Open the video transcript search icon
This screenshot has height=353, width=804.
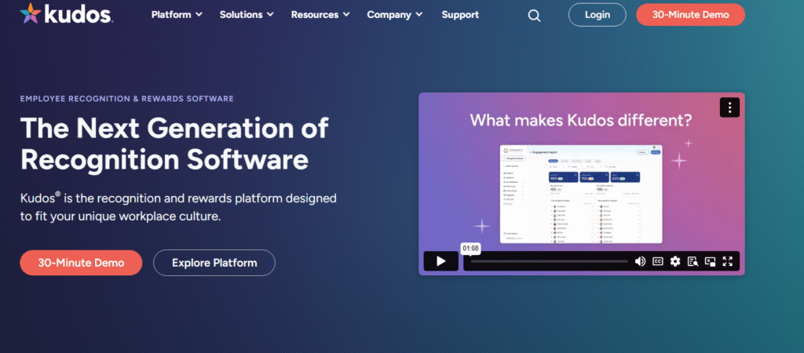pyautogui.click(x=693, y=261)
